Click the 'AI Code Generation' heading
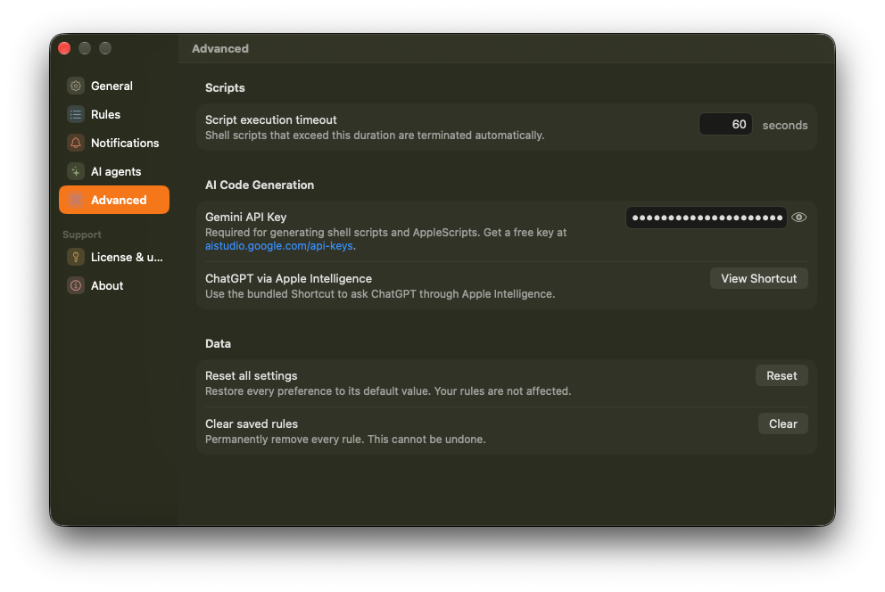 tap(260, 185)
